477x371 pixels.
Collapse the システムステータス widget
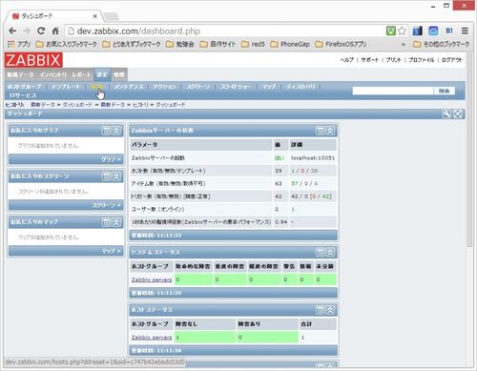(x=330, y=252)
